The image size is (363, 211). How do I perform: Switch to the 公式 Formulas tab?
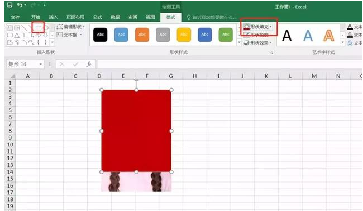click(x=98, y=17)
